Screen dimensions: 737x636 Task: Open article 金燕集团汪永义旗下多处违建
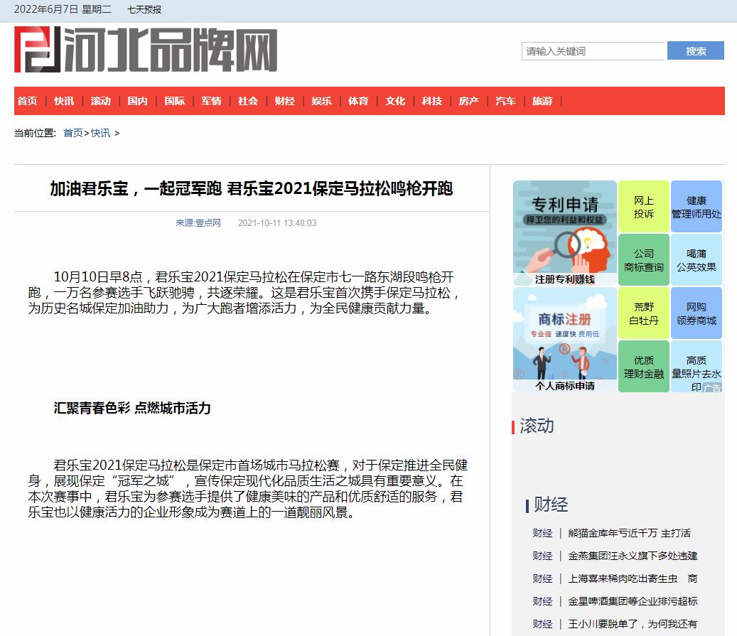point(633,556)
